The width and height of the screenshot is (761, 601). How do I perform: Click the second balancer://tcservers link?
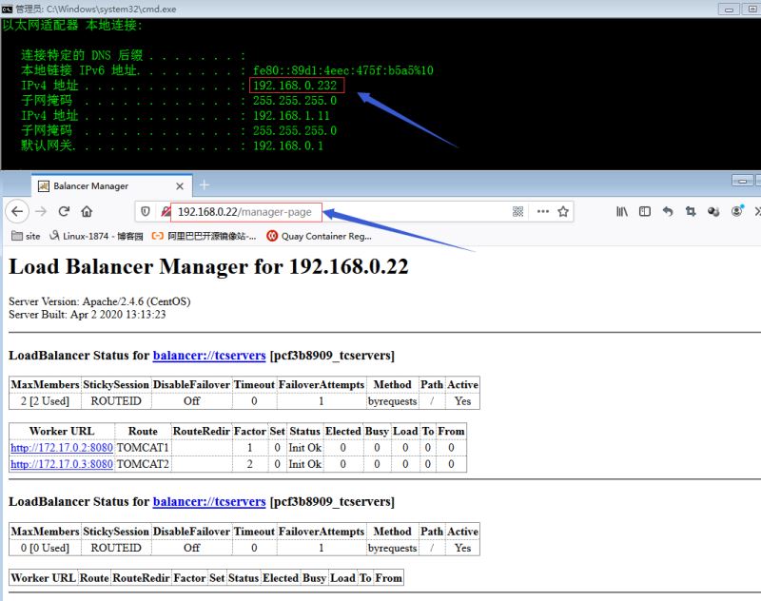click(x=209, y=501)
